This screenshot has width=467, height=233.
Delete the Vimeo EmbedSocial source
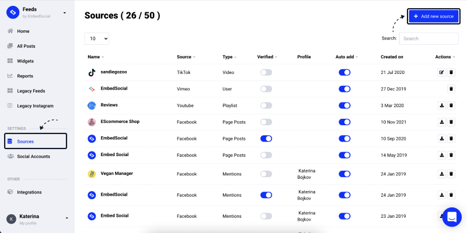pyautogui.click(x=451, y=89)
